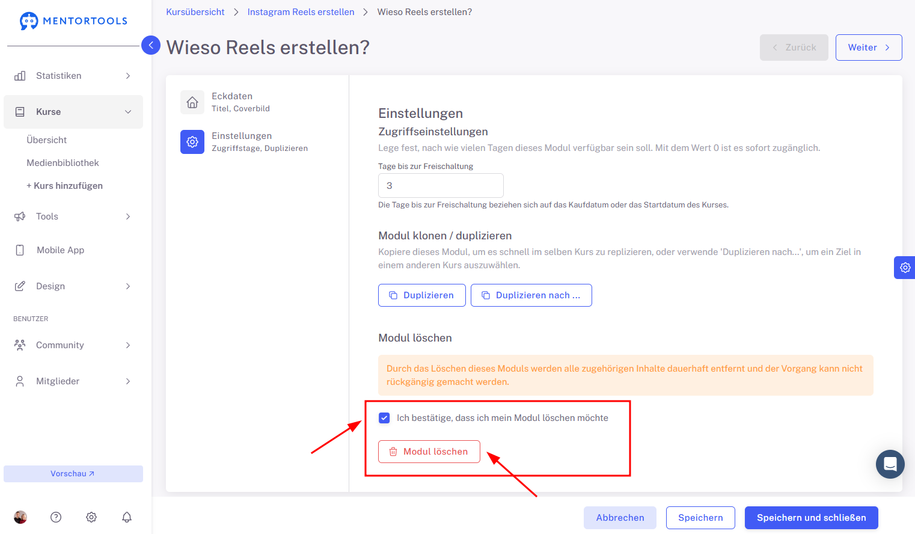Screen dimensions: 915x534
Task: Open Medienbibliothek in the sidebar
Action: click(63, 163)
